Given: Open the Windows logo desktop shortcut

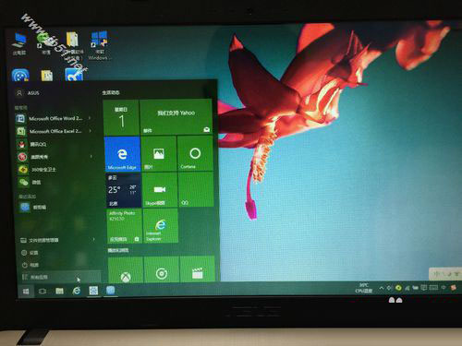Looking at the screenshot, I should pos(99,44).
